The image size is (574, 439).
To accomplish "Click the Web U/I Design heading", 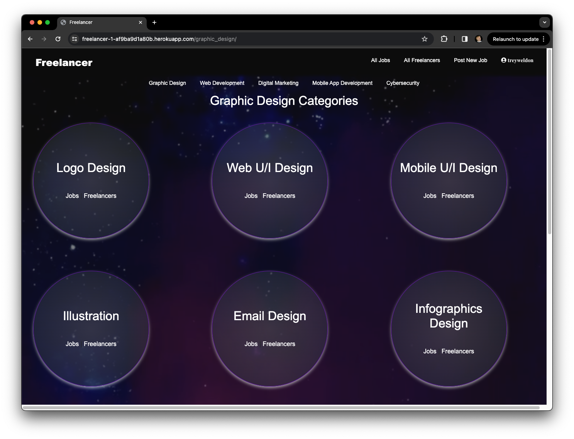I will 270,168.
